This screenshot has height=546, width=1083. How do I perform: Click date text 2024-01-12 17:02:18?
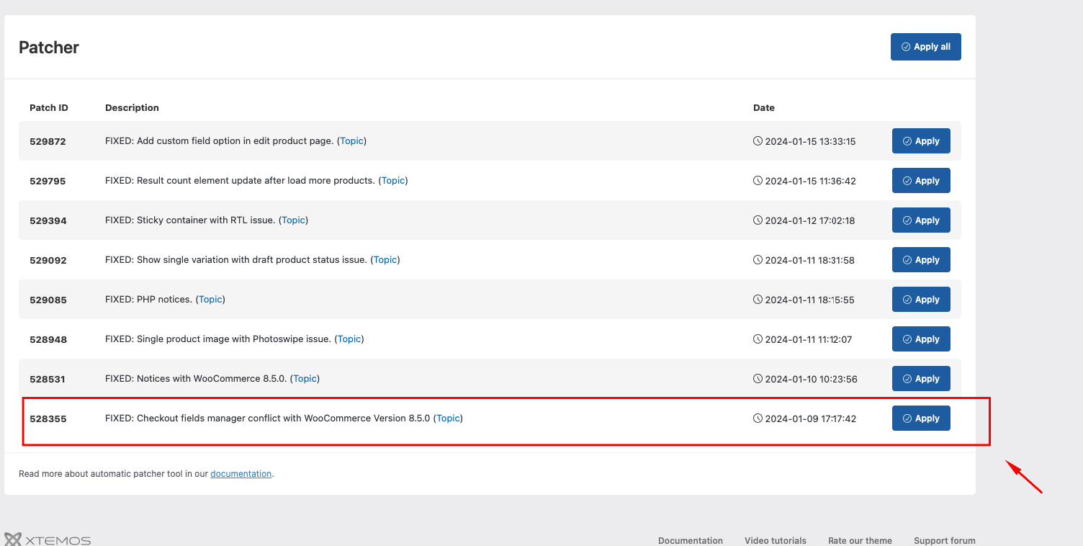pyautogui.click(x=810, y=220)
